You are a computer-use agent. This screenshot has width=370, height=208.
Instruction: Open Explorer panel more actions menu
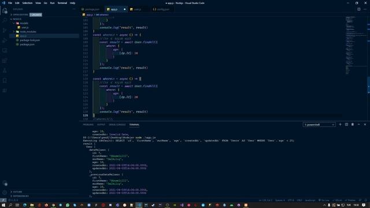[74, 9]
